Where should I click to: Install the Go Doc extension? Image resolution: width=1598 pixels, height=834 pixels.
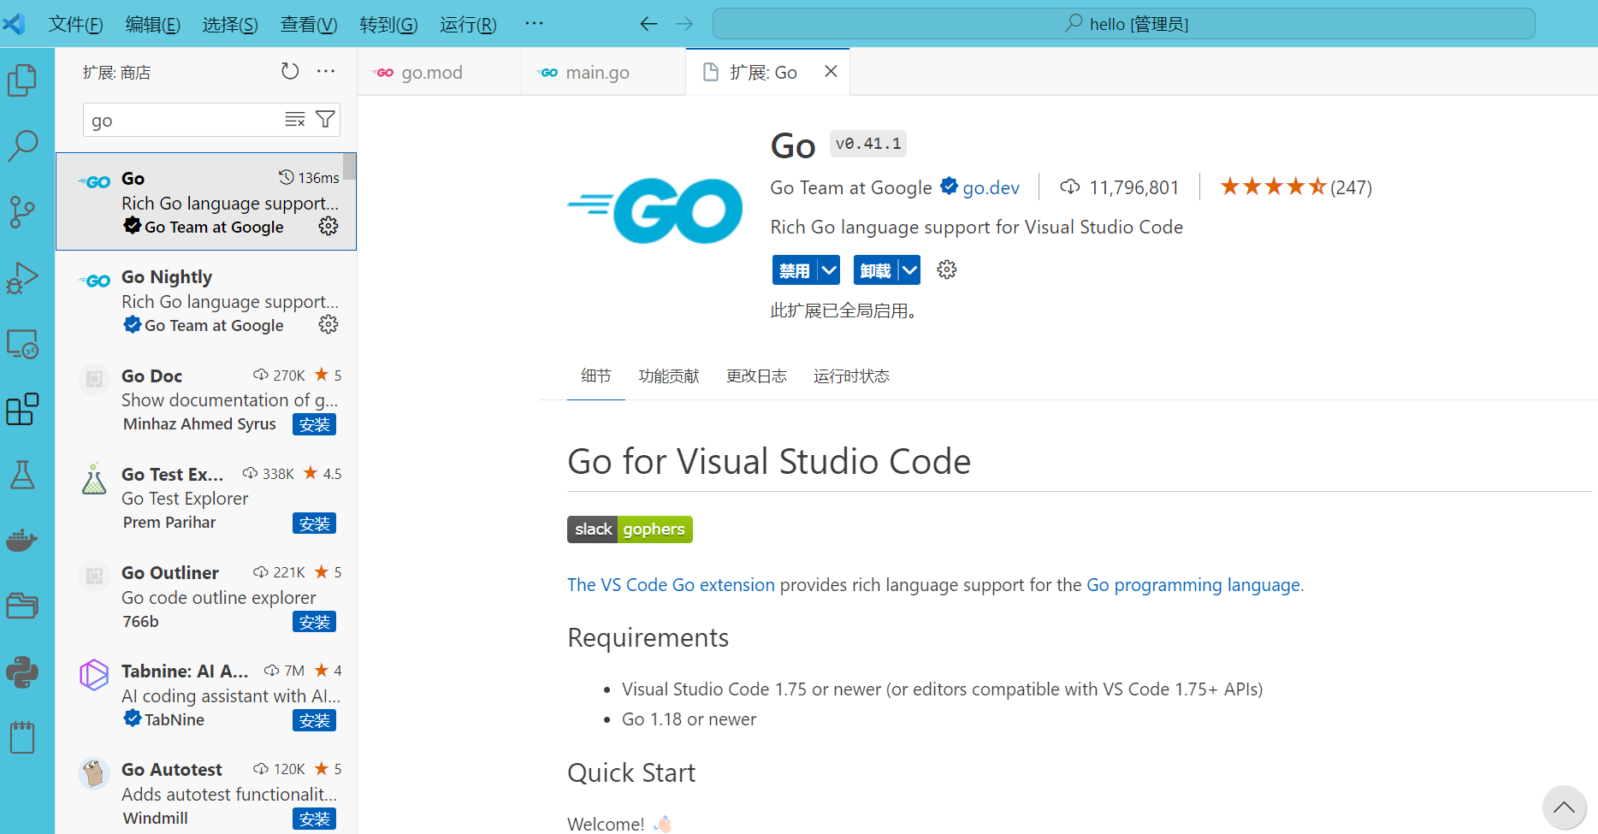click(x=314, y=424)
